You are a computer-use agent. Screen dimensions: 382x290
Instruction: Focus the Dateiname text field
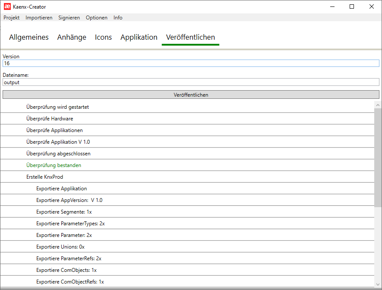(x=190, y=82)
